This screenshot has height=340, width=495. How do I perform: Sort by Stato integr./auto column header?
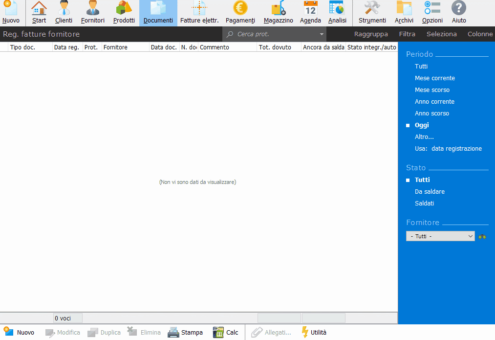click(371, 47)
